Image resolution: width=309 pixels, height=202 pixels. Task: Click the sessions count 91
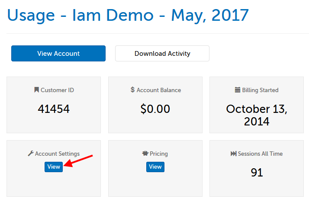click(257, 173)
